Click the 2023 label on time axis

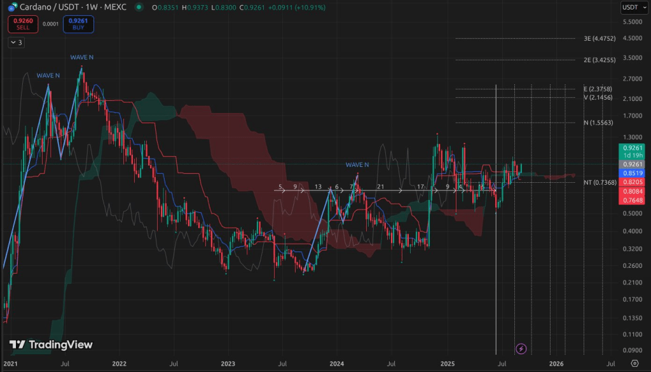click(x=228, y=364)
